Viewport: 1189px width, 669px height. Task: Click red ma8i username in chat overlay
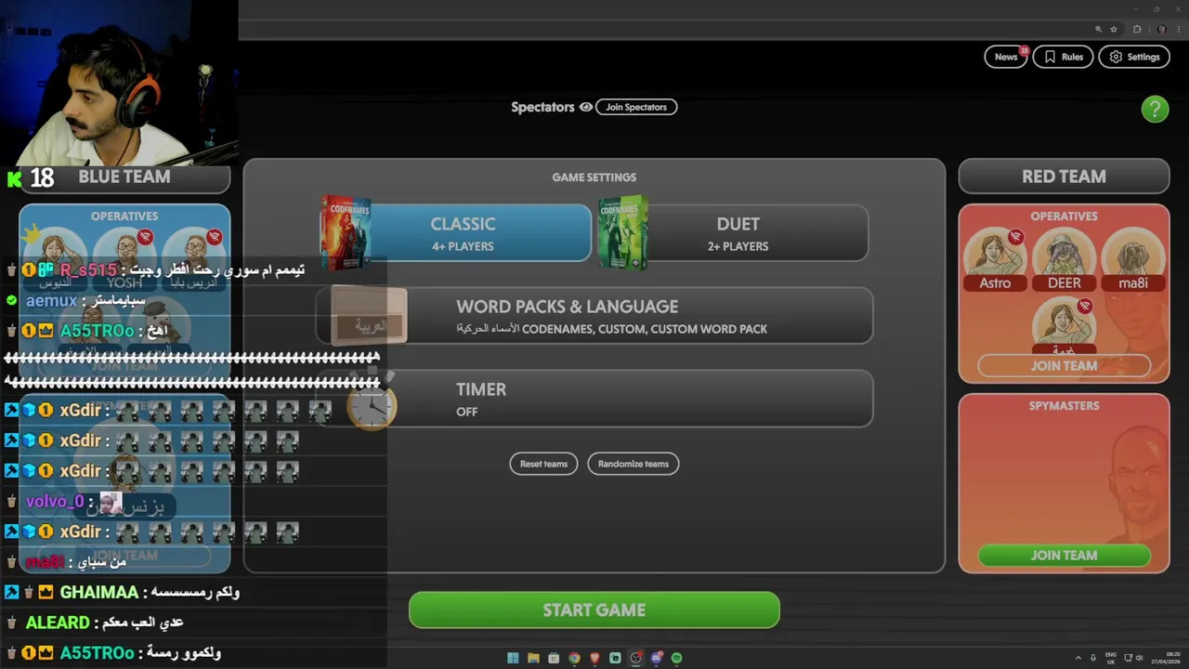click(x=45, y=562)
